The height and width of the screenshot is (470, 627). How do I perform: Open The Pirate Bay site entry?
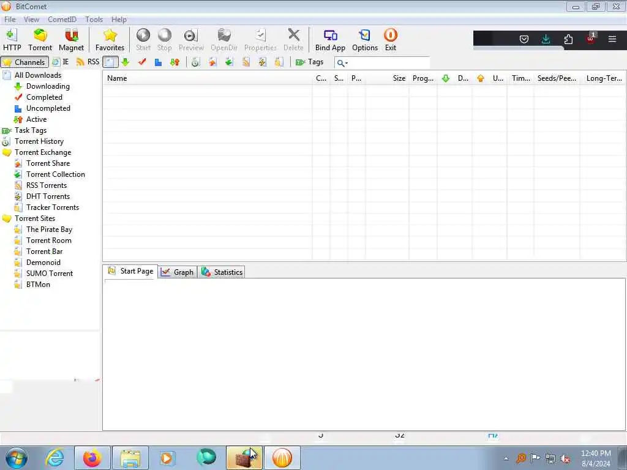49,229
